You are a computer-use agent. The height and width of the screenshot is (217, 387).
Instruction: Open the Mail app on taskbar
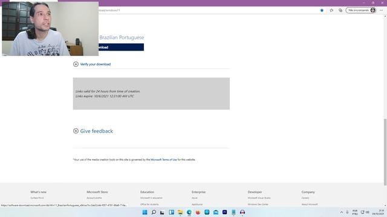[216, 212]
